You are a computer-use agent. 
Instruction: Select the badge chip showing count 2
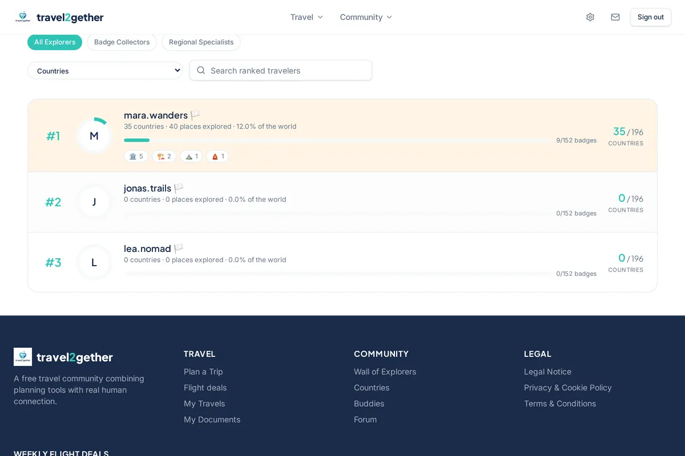click(x=164, y=156)
